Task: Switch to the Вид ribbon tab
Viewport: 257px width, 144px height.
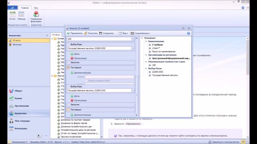Action: 36,8
